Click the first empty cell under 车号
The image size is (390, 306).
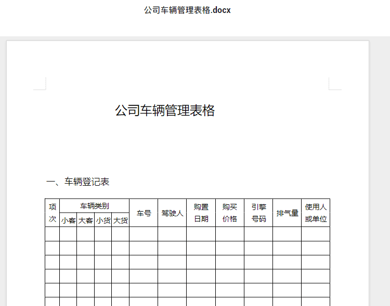pyautogui.click(x=144, y=234)
